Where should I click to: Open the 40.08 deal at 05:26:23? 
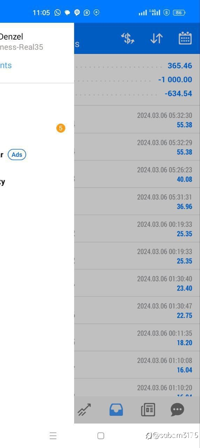click(137, 174)
